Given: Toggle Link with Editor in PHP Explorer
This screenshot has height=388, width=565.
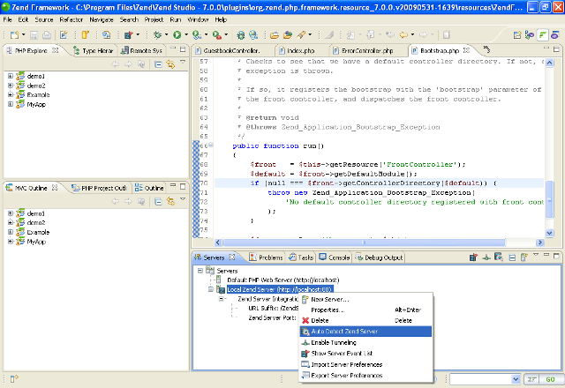Looking at the screenshot, I should pos(170,64).
